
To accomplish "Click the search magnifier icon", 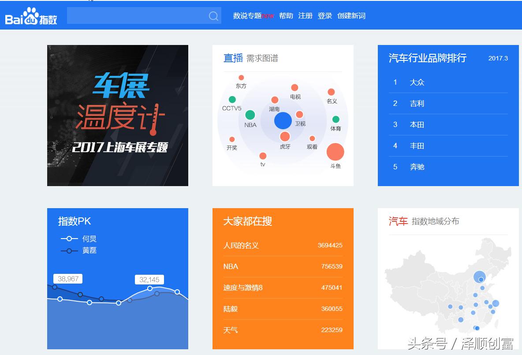I will (213, 15).
